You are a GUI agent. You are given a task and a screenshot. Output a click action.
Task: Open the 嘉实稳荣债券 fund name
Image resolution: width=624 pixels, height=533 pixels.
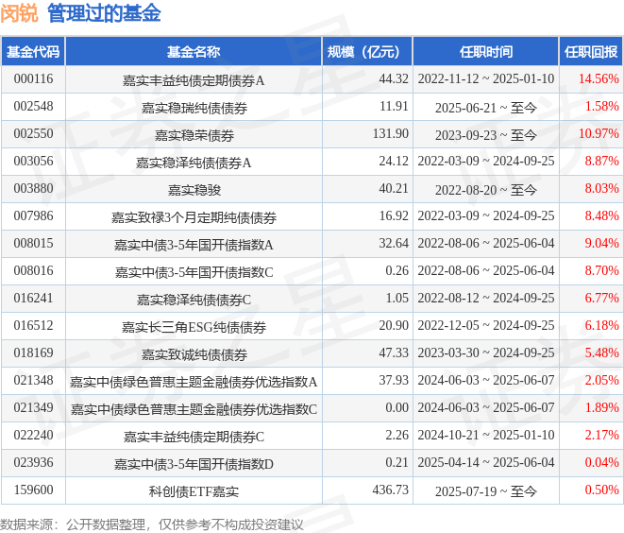pyautogui.click(x=194, y=135)
